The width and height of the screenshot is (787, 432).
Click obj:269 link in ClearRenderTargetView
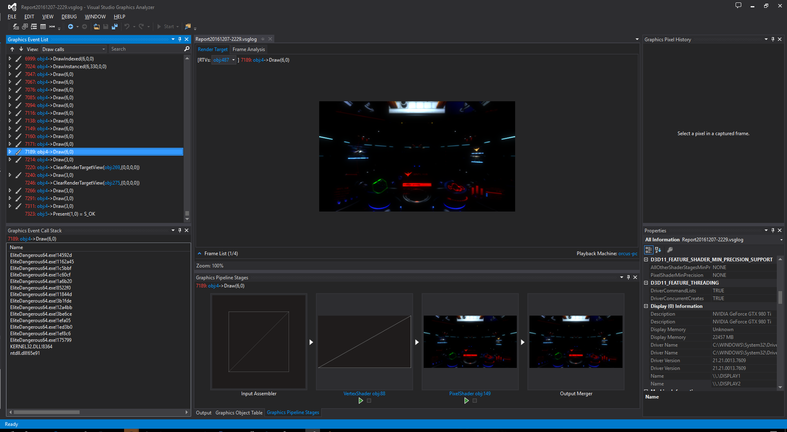(112, 167)
